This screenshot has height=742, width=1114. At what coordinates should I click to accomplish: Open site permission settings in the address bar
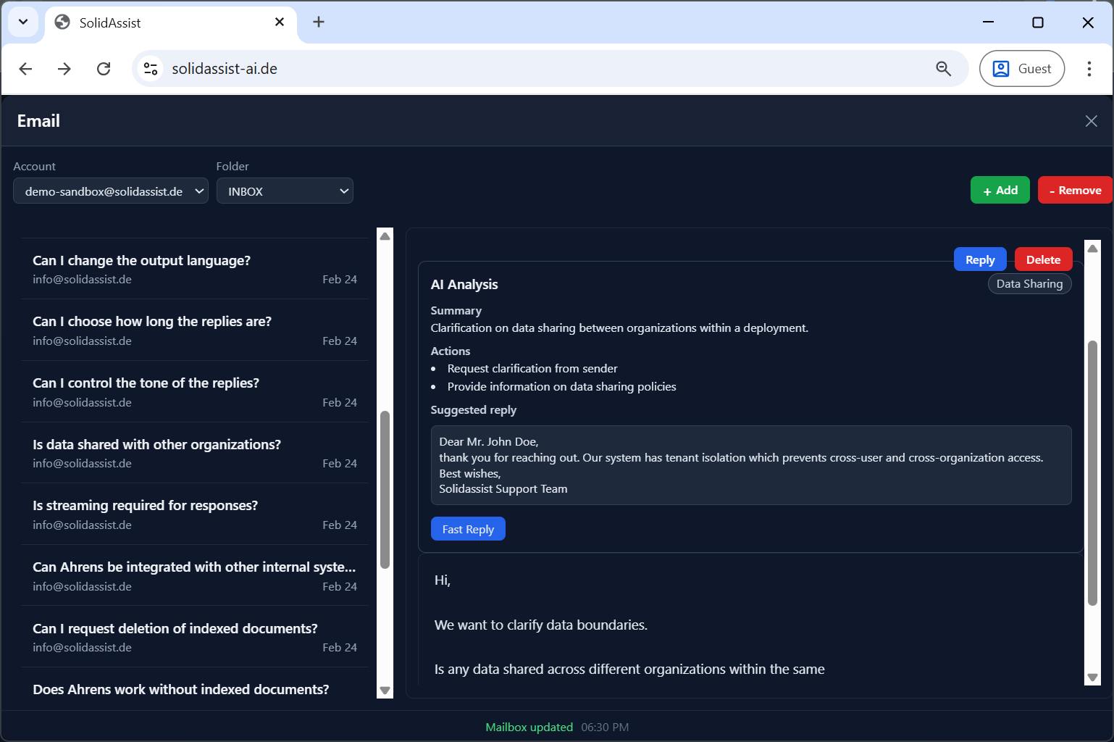pyautogui.click(x=150, y=68)
